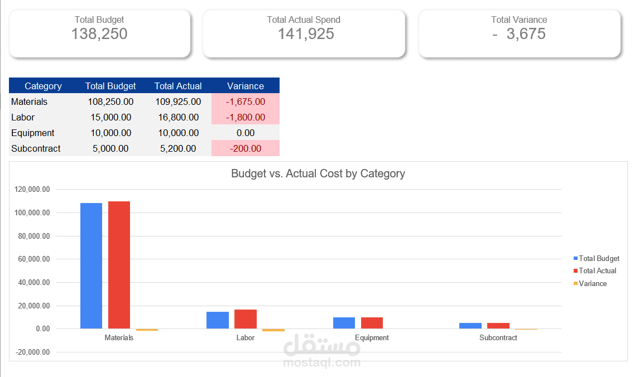644x377 pixels.
Task: Select the -1,675.00 variance cell
Action: pyautogui.click(x=246, y=101)
